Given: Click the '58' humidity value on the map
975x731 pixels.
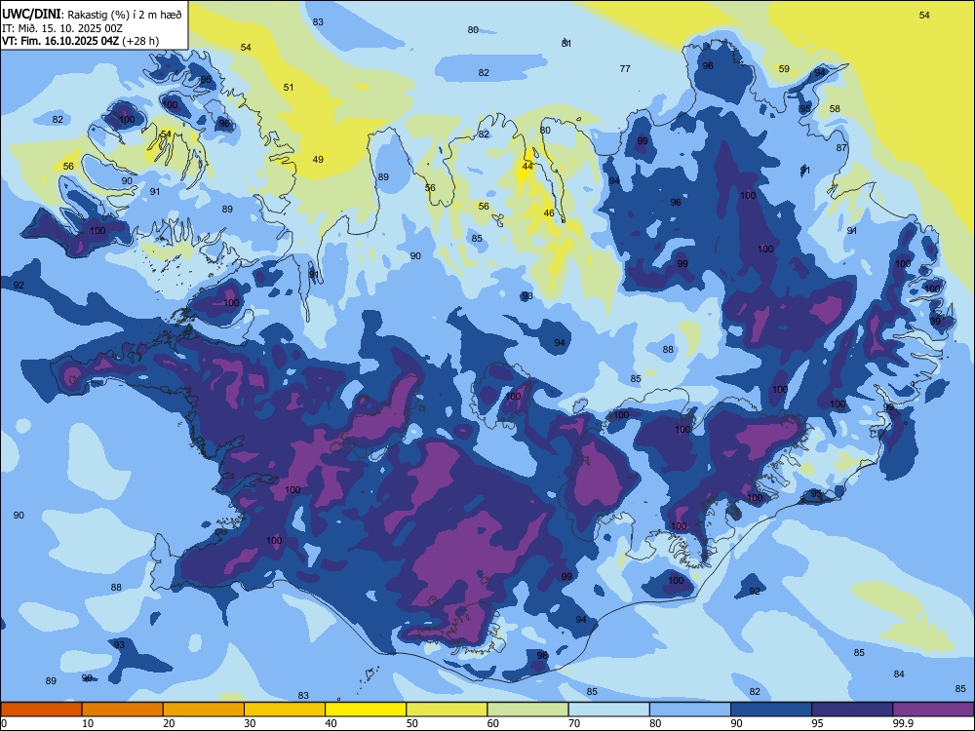Looking at the screenshot, I should [x=835, y=108].
